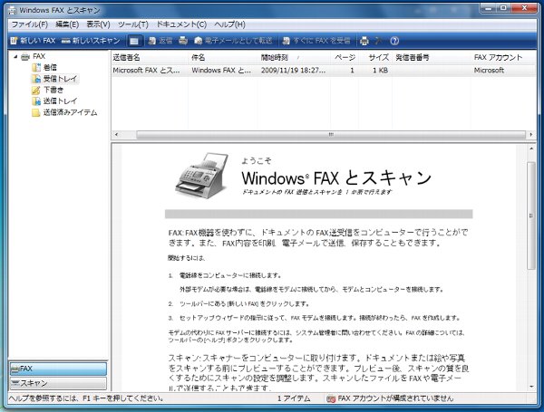Viewport: 544px width, 412px height.
Task: Open help via the blue question mark icon
Action: 394,41
